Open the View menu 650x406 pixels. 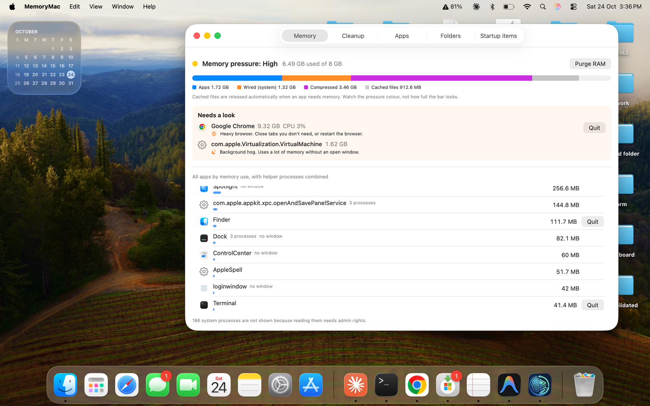(96, 6)
